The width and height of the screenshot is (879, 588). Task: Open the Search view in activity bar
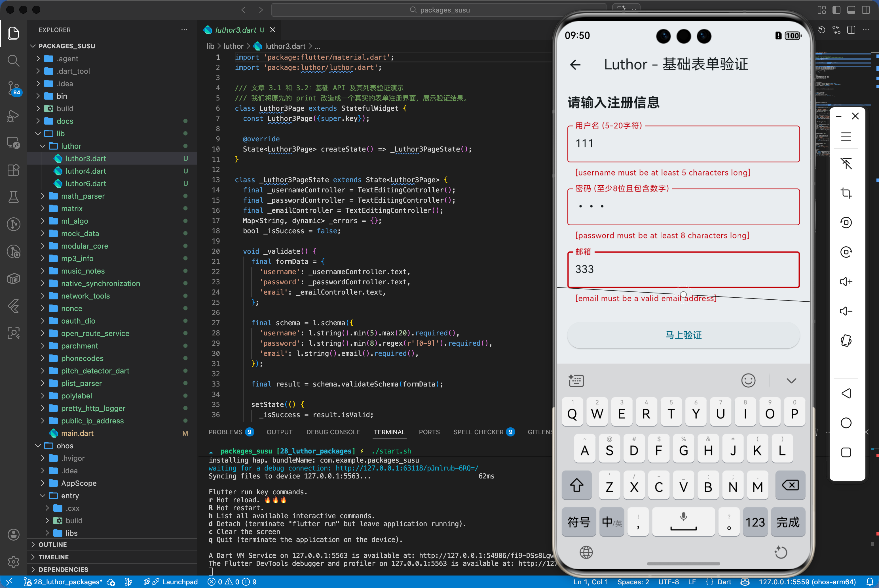[14, 60]
